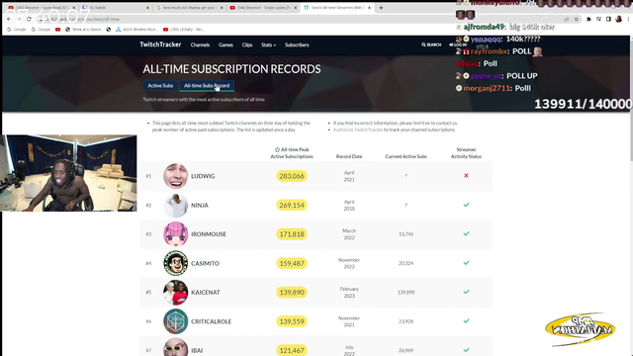Open the Chrome profile avatar
Viewport: 633px width, 356px height.
tap(618, 19)
